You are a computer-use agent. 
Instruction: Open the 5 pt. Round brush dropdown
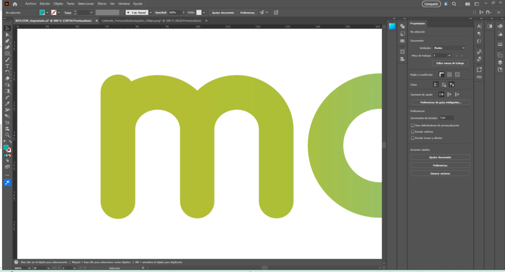click(x=150, y=12)
